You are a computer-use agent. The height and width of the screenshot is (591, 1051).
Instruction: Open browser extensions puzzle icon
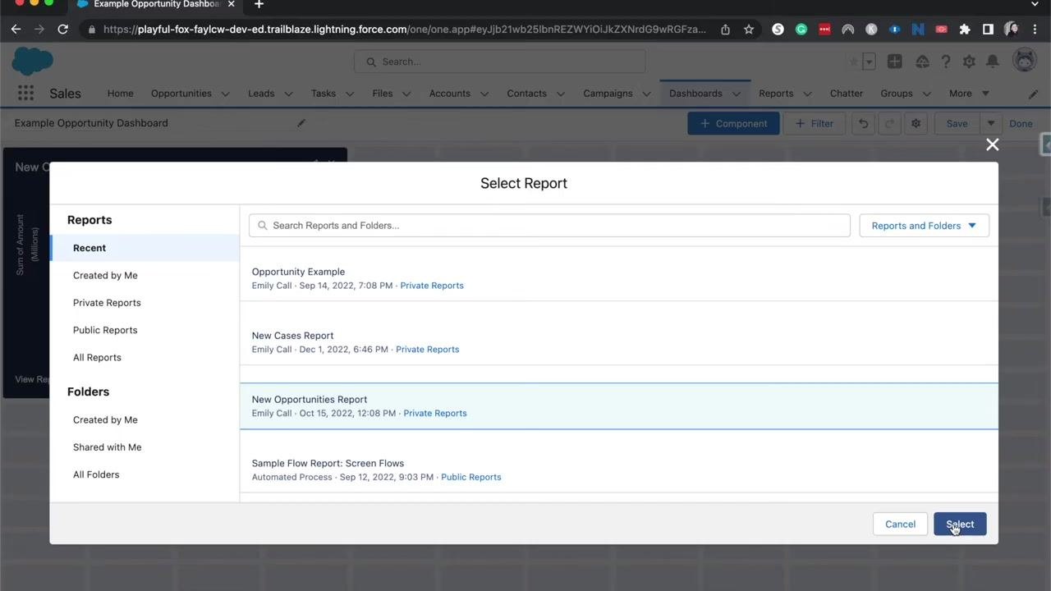point(965,29)
